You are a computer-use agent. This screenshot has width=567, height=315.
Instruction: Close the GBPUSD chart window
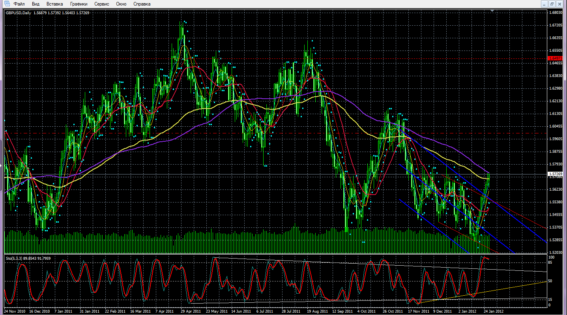560,4
